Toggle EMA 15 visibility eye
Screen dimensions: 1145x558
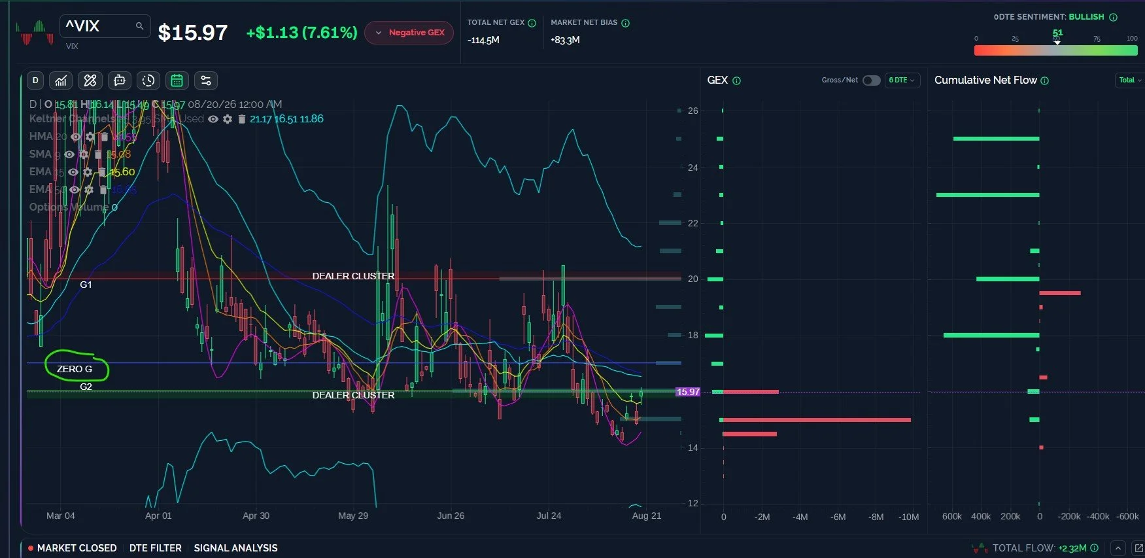pyautogui.click(x=73, y=172)
